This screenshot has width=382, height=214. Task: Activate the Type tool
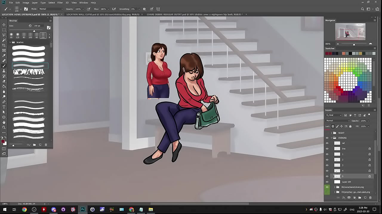(x=4, y=107)
